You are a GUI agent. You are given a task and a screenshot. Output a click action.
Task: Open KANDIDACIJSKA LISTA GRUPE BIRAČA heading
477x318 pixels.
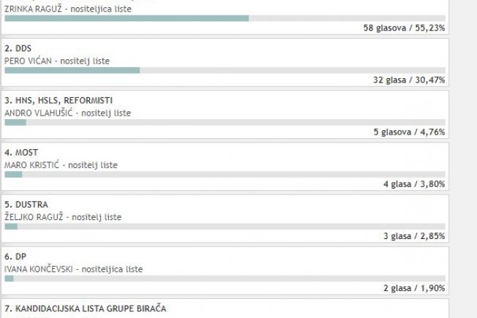[86, 308]
